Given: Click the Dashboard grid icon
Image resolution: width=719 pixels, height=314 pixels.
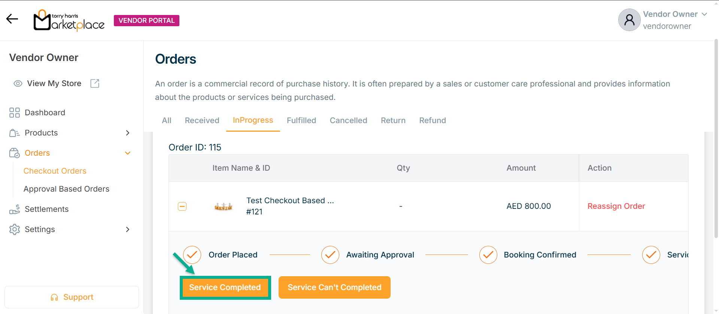Looking at the screenshot, I should (15, 113).
